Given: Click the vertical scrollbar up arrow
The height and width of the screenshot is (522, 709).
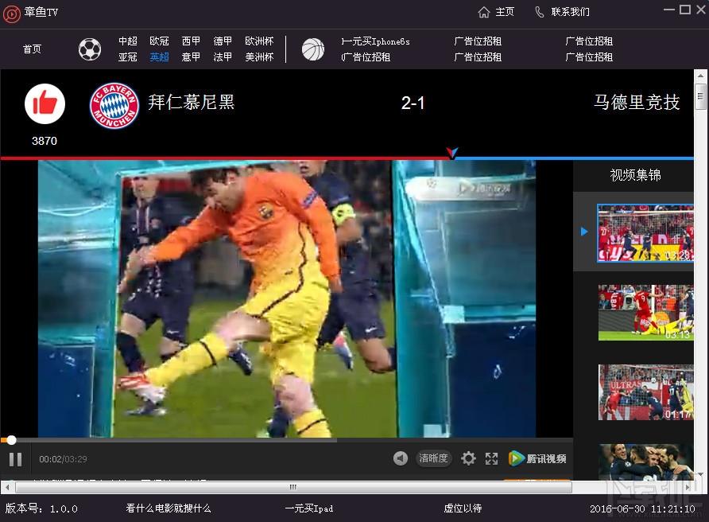Looking at the screenshot, I should point(700,76).
